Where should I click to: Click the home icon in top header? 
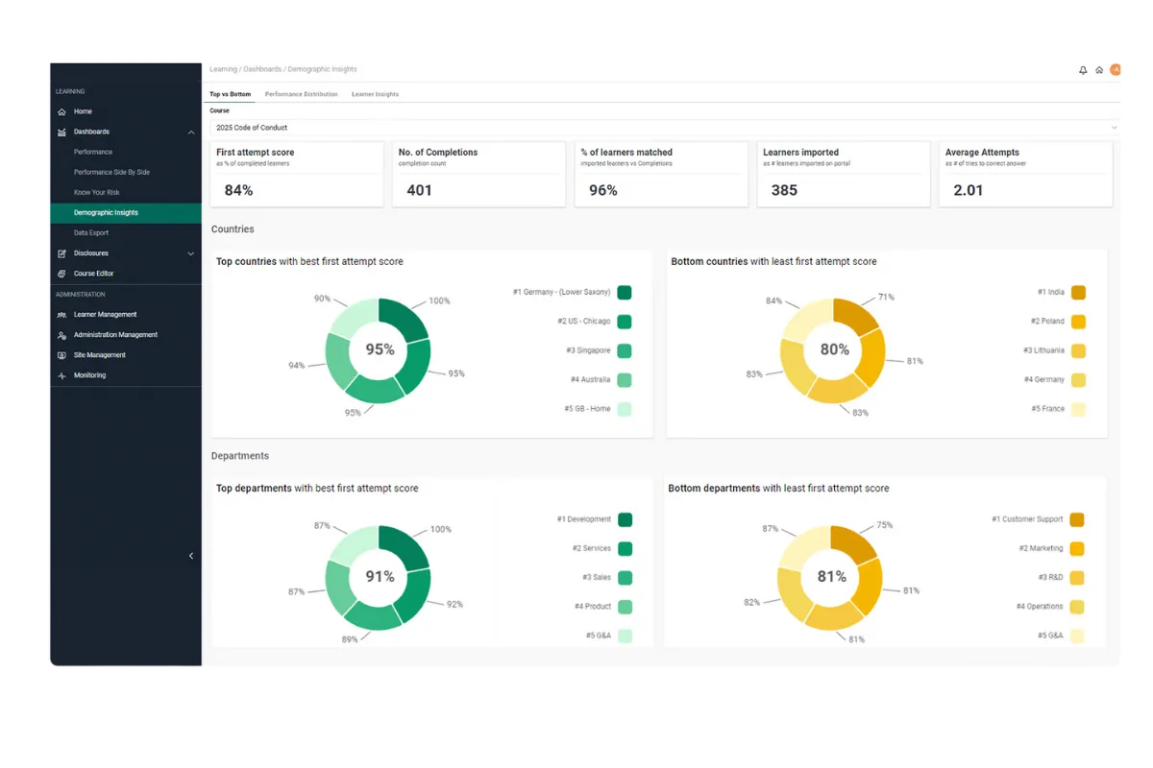[1099, 70]
